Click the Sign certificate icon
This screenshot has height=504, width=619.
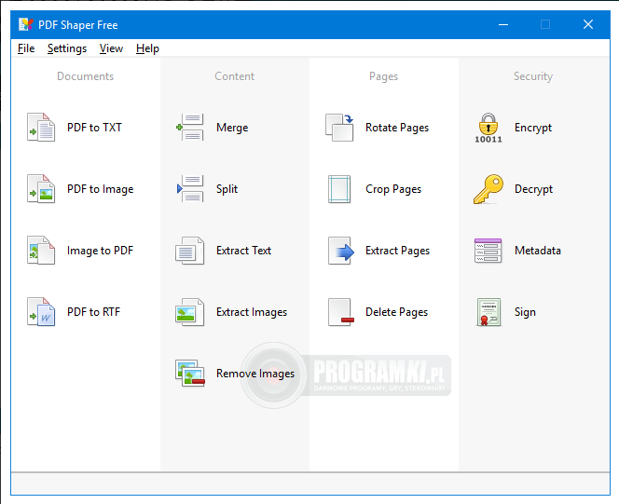(x=488, y=312)
